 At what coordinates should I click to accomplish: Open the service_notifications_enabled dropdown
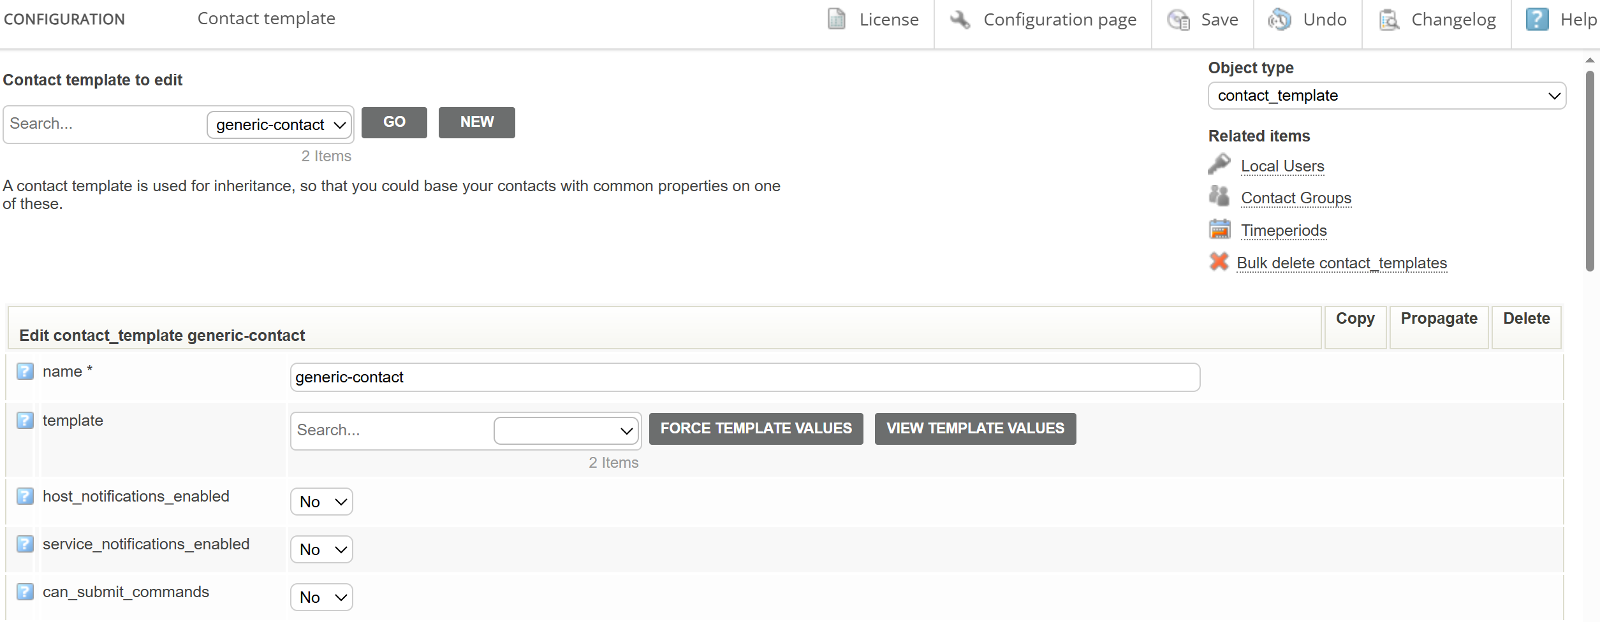(321, 549)
